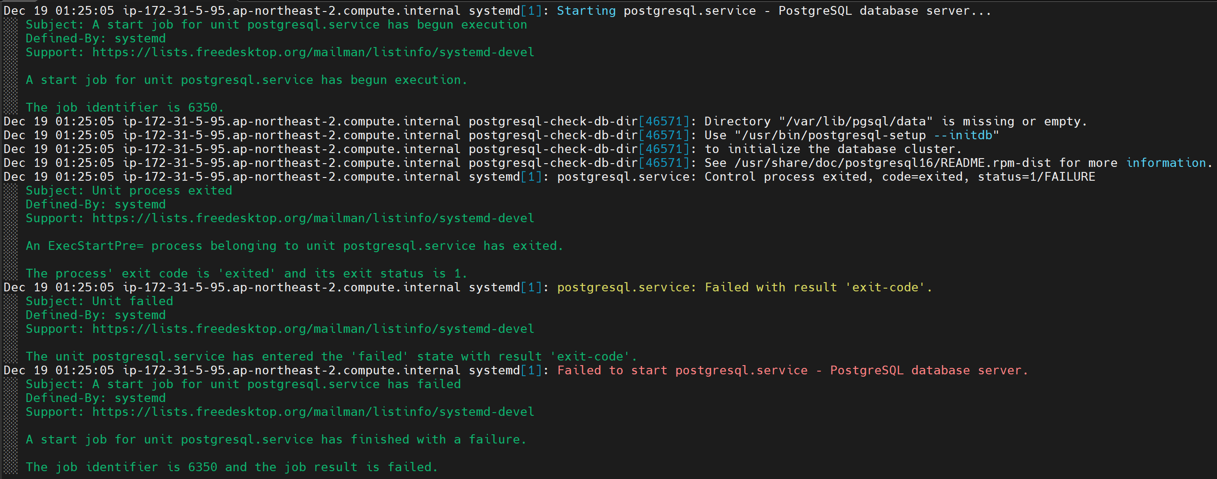Click the '/usr/share/doc/postgresql16/README.rpm-dist' file path

[x=893, y=162]
